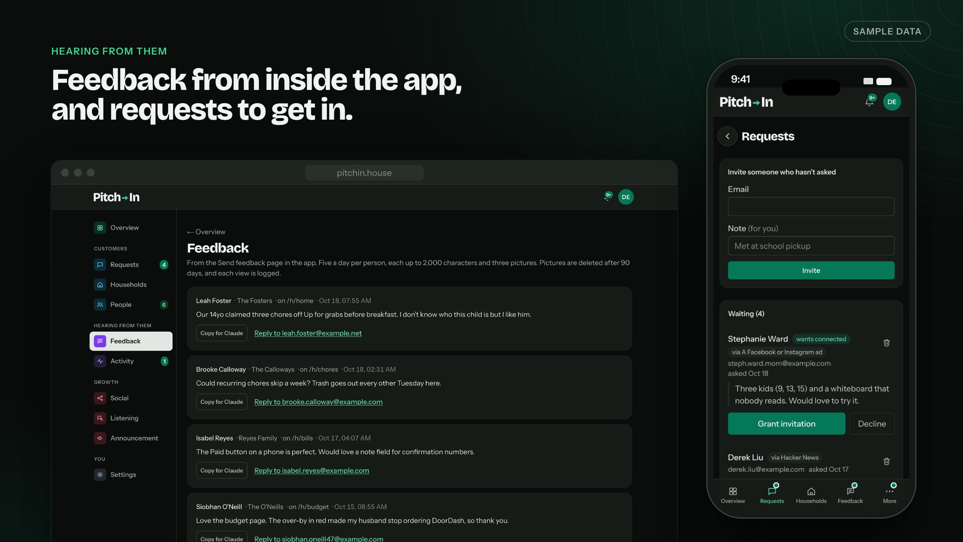Image resolution: width=963 pixels, height=542 pixels.
Task: Click the 'wants connected' tag on Stephanie Ward
Action: [x=821, y=339]
